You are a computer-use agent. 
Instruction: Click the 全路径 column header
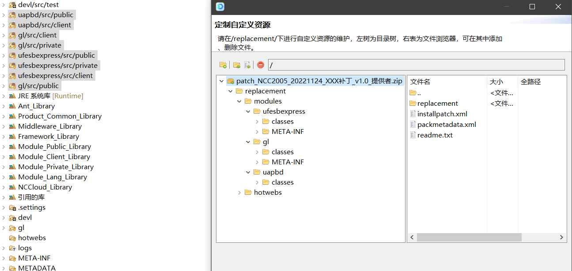pos(530,82)
